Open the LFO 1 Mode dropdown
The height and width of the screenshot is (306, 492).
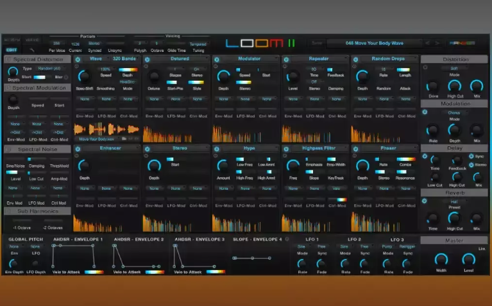[x=301, y=246]
